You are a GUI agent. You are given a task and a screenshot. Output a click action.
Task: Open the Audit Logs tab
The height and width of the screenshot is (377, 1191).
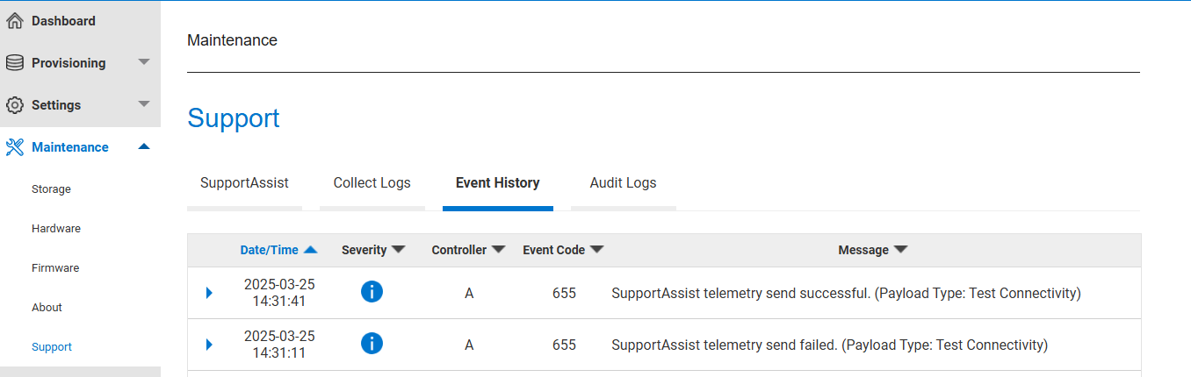click(623, 183)
